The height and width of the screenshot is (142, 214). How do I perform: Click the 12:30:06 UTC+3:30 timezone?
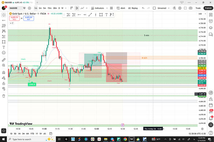[197, 134]
